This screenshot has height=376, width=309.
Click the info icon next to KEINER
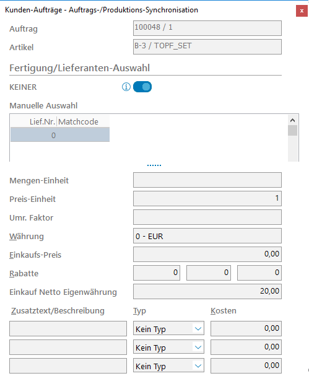click(x=126, y=87)
